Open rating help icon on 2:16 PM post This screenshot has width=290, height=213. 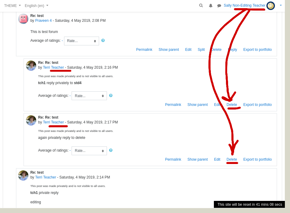point(111,95)
